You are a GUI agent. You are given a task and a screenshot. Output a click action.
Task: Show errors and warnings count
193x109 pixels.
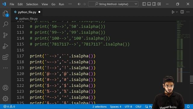[x=9, y=107]
